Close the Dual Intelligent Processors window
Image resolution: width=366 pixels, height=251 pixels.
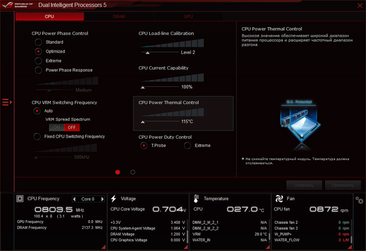(360, 6)
